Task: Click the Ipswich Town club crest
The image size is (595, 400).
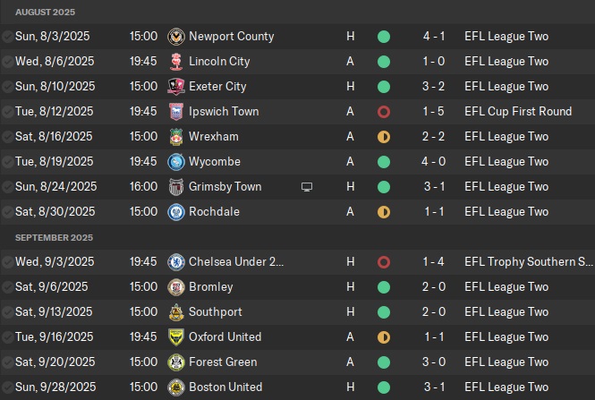Action: [175, 112]
